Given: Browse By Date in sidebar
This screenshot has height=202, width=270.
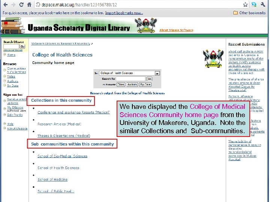Looking at the screenshot, I should pyautogui.click(x=13, y=86).
